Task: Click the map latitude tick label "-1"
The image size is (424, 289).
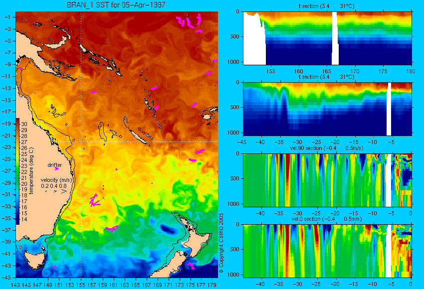Action: click(x=7, y=17)
